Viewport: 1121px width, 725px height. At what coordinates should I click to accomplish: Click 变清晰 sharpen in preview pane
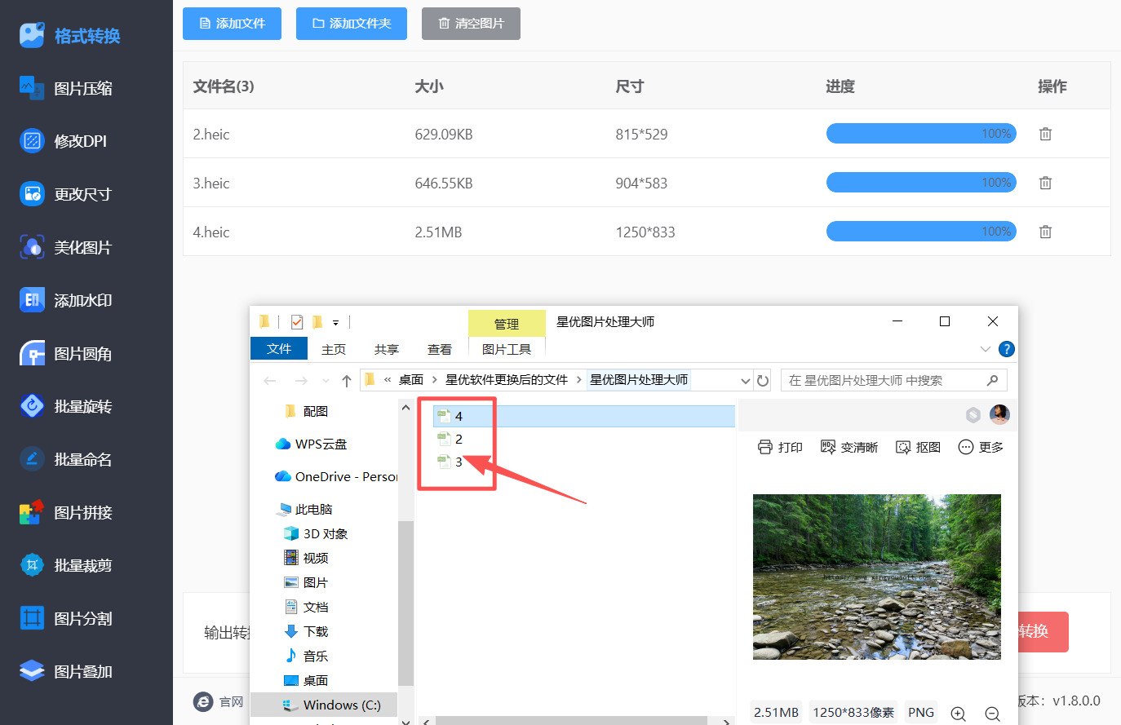[x=849, y=447]
